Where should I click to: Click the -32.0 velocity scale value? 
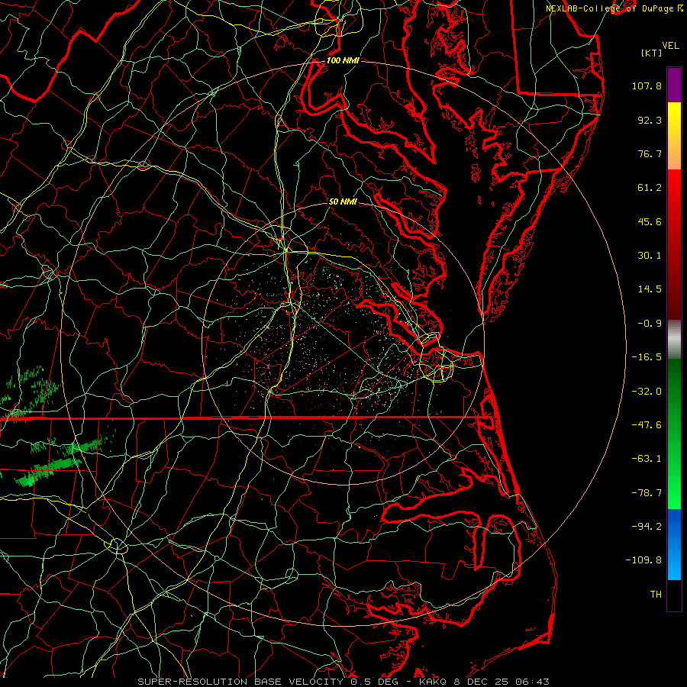click(647, 392)
